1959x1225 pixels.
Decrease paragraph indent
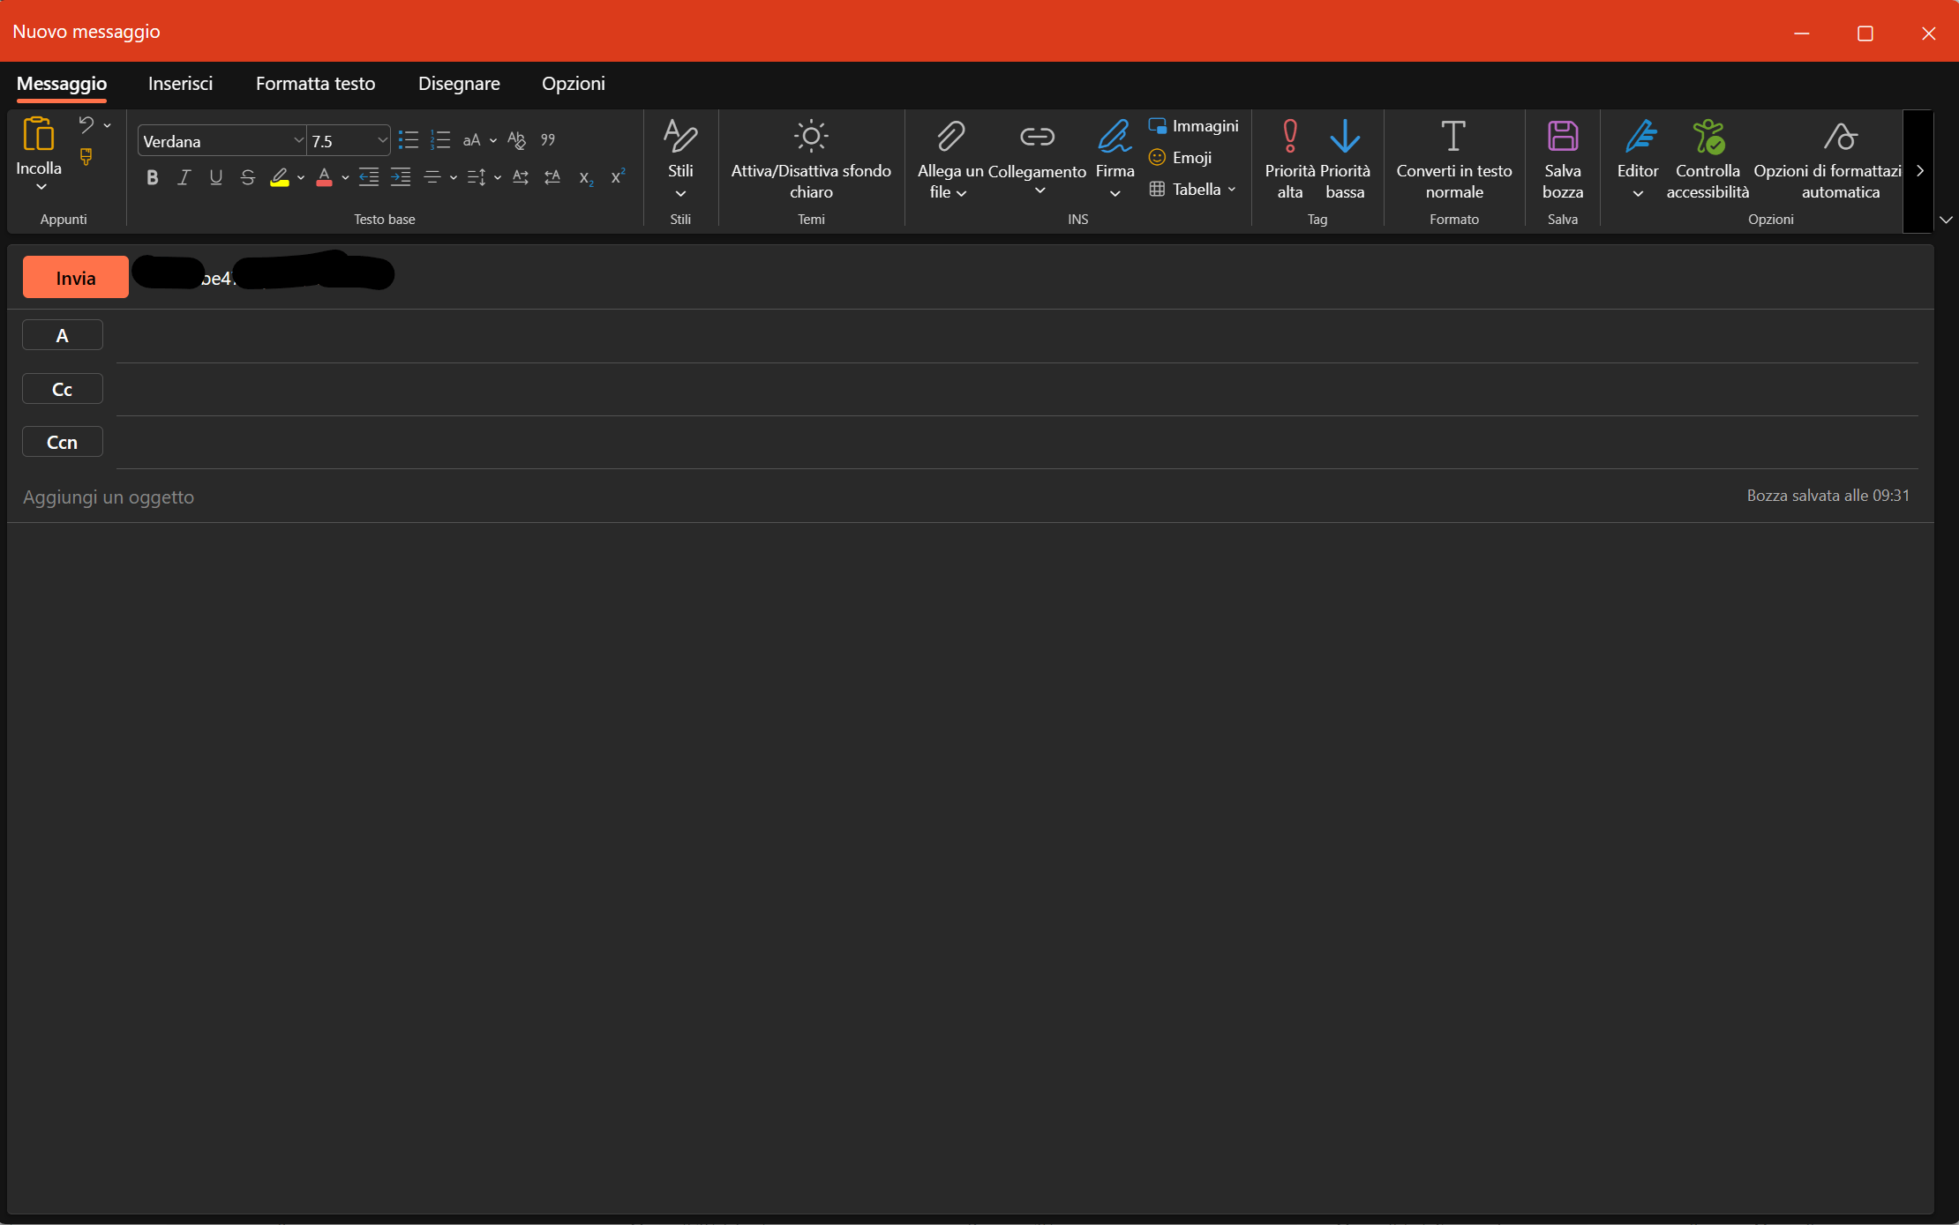tap(369, 177)
